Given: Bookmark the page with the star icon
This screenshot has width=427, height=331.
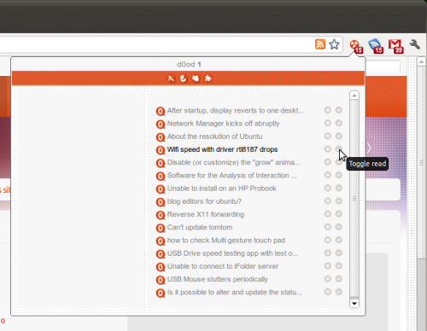Looking at the screenshot, I should pyautogui.click(x=334, y=44).
